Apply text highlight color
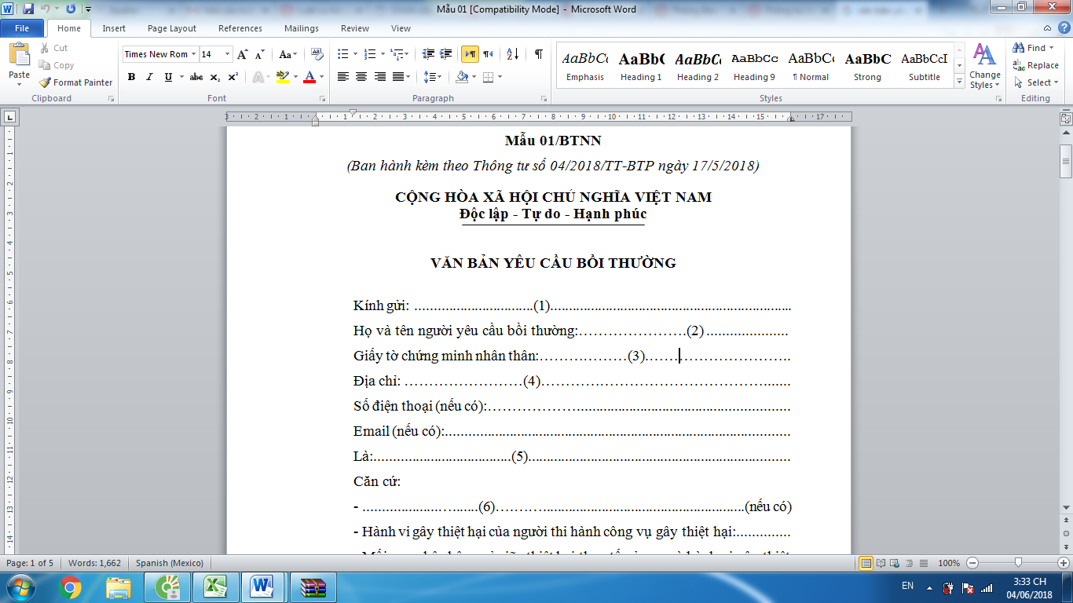Image resolution: width=1073 pixels, height=603 pixels. coord(282,77)
